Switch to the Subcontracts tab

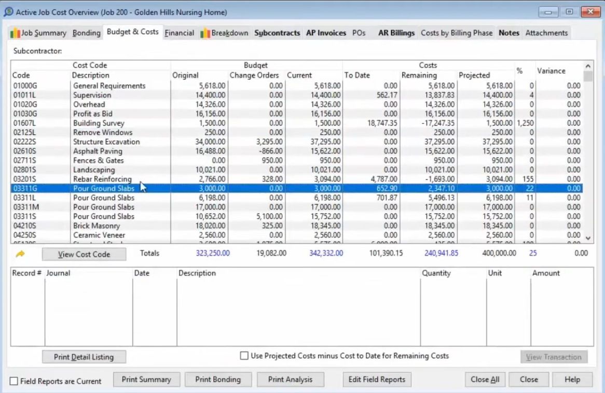coord(277,33)
